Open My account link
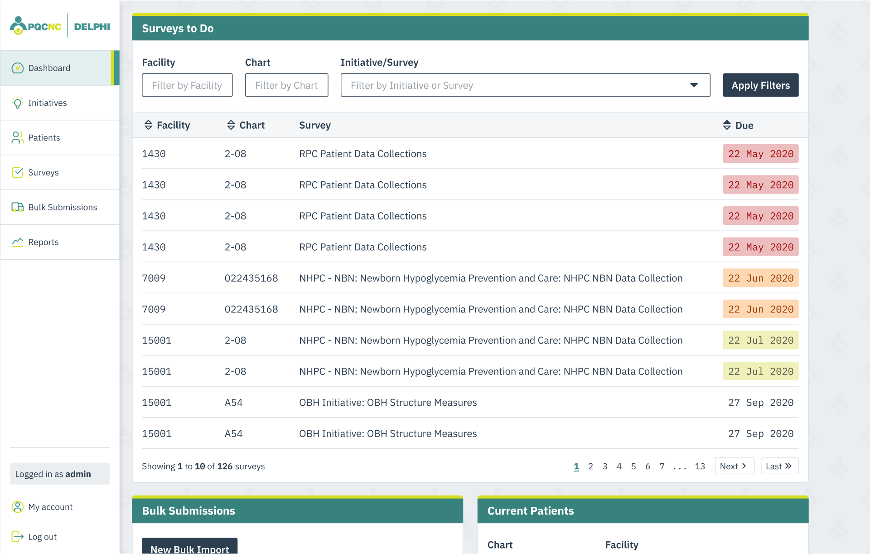 click(x=42, y=507)
